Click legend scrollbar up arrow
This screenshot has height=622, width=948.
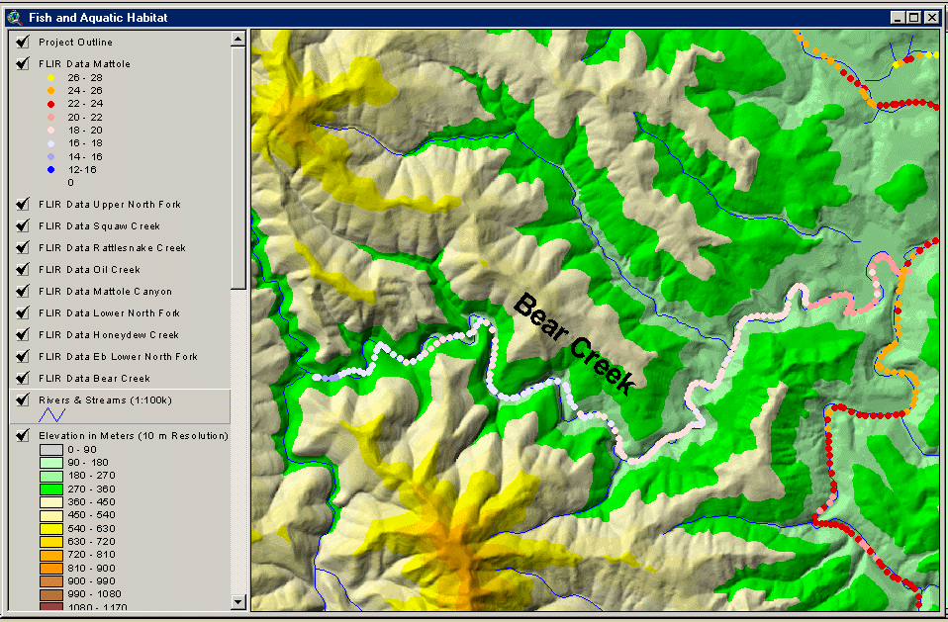(x=238, y=40)
